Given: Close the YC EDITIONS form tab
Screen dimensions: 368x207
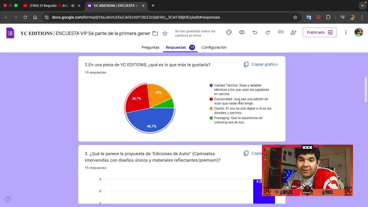Looking at the screenshot, I should (143, 5).
